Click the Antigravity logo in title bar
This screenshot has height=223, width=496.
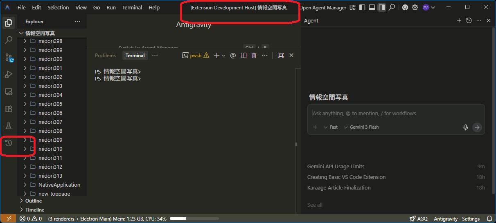[x=7, y=7]
